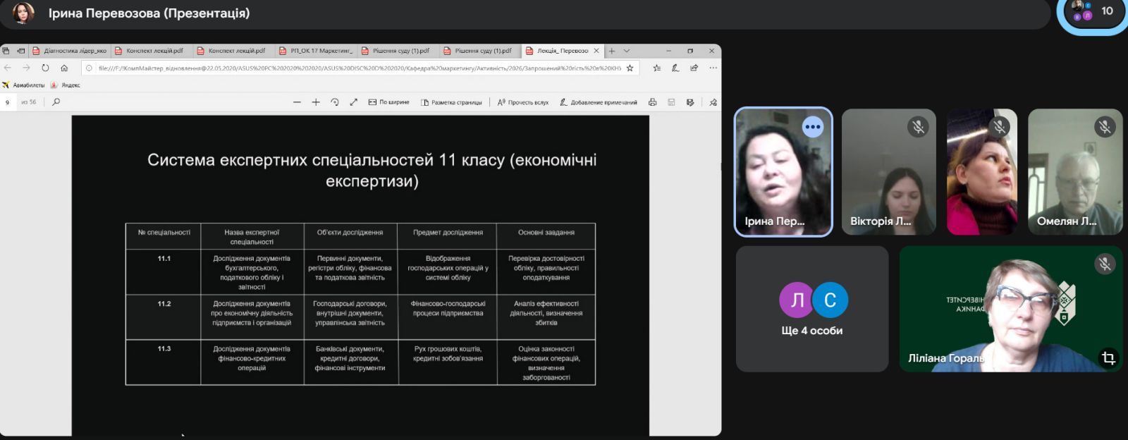This screenshot has width=1128, height=440.
Task: Click the По ширине fit-width button
Action: pyautogui.click(x=388, y=102)
